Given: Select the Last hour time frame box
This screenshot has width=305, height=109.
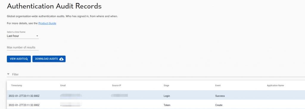Looking at the screenshot, I should pyautogui.click(x=23, y=36).
